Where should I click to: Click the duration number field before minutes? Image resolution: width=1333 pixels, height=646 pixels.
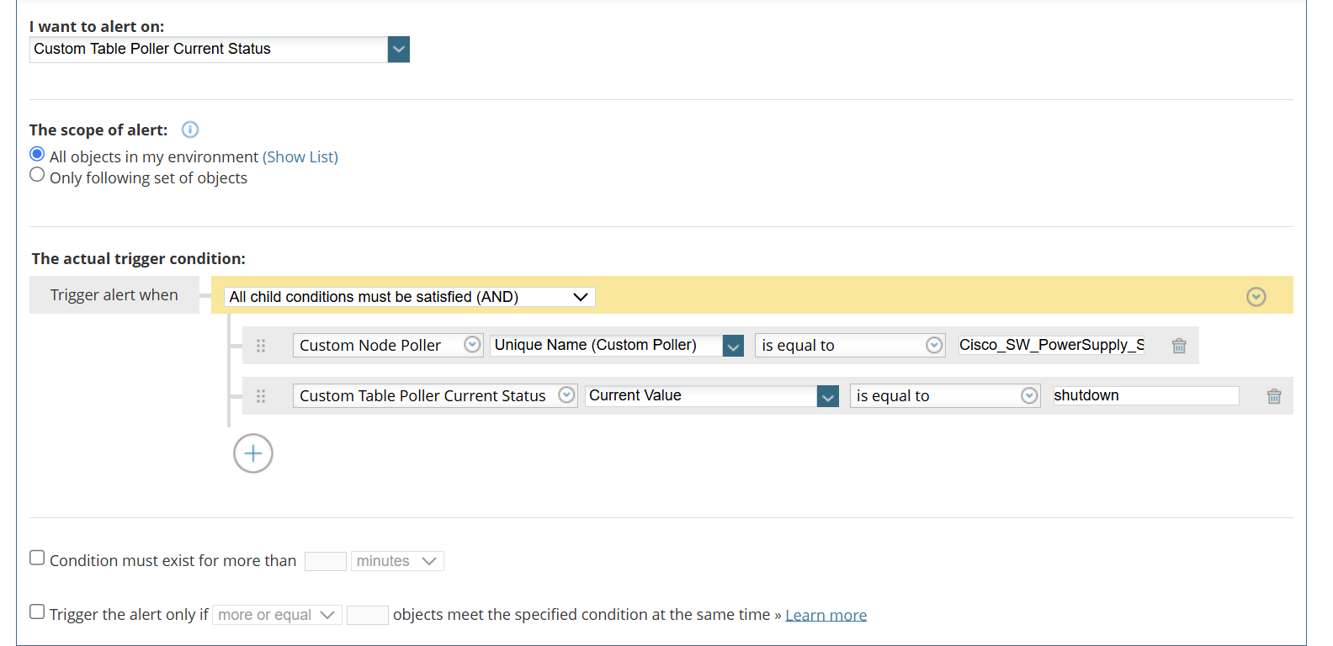click(326, 561)
